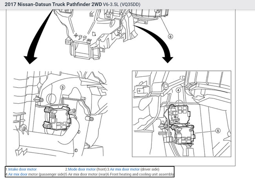Click the vehicle title '2017 Nissan-Datsun Truck Pathfinder 2WD'

point(53,4)
